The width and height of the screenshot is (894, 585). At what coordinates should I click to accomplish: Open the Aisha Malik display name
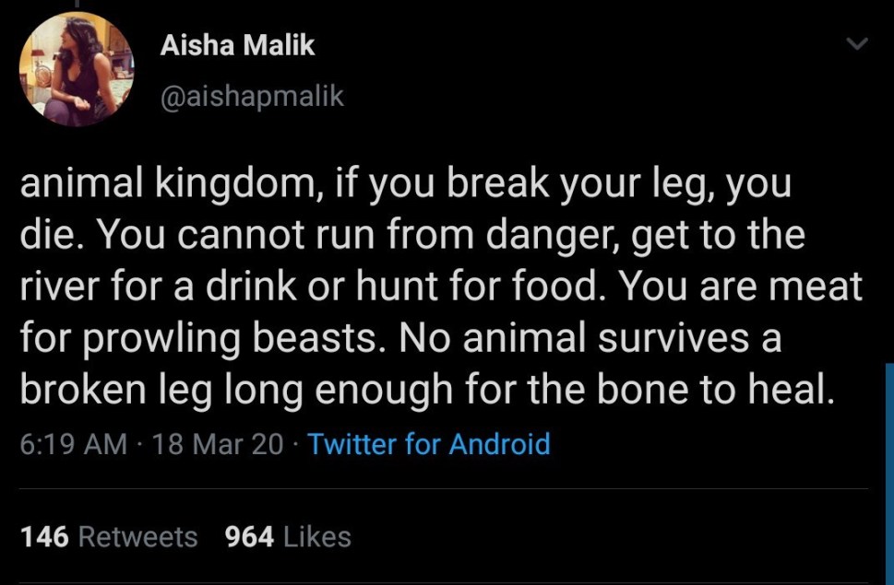[x=237, y=46]
